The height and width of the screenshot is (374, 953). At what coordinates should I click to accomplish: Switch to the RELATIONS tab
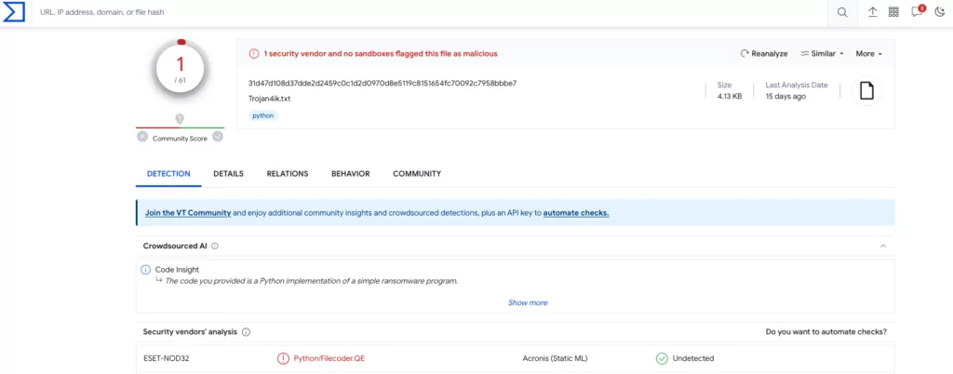point(288,174)
